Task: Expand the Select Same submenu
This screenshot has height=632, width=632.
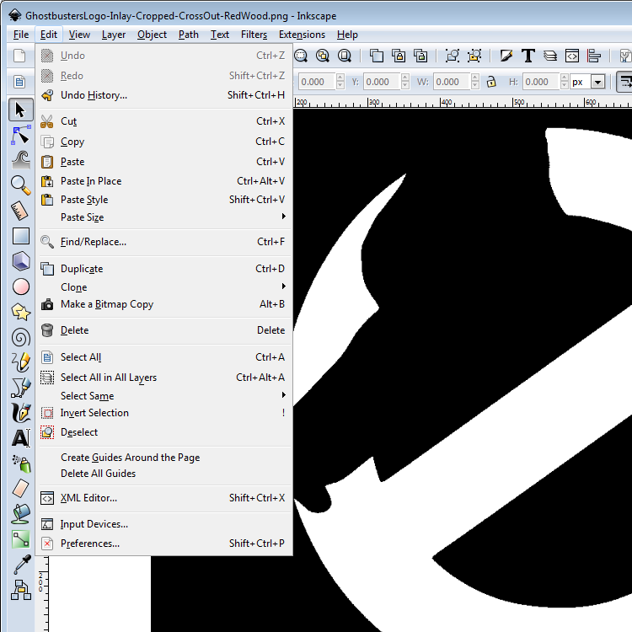Action: pos(164,396)
